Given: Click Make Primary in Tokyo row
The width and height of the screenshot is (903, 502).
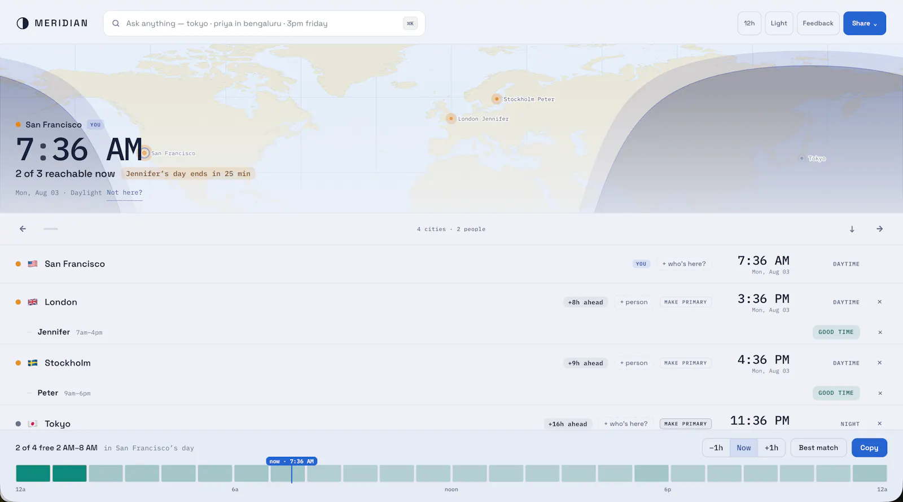Looking at the screenshot, I should [686, 424].
